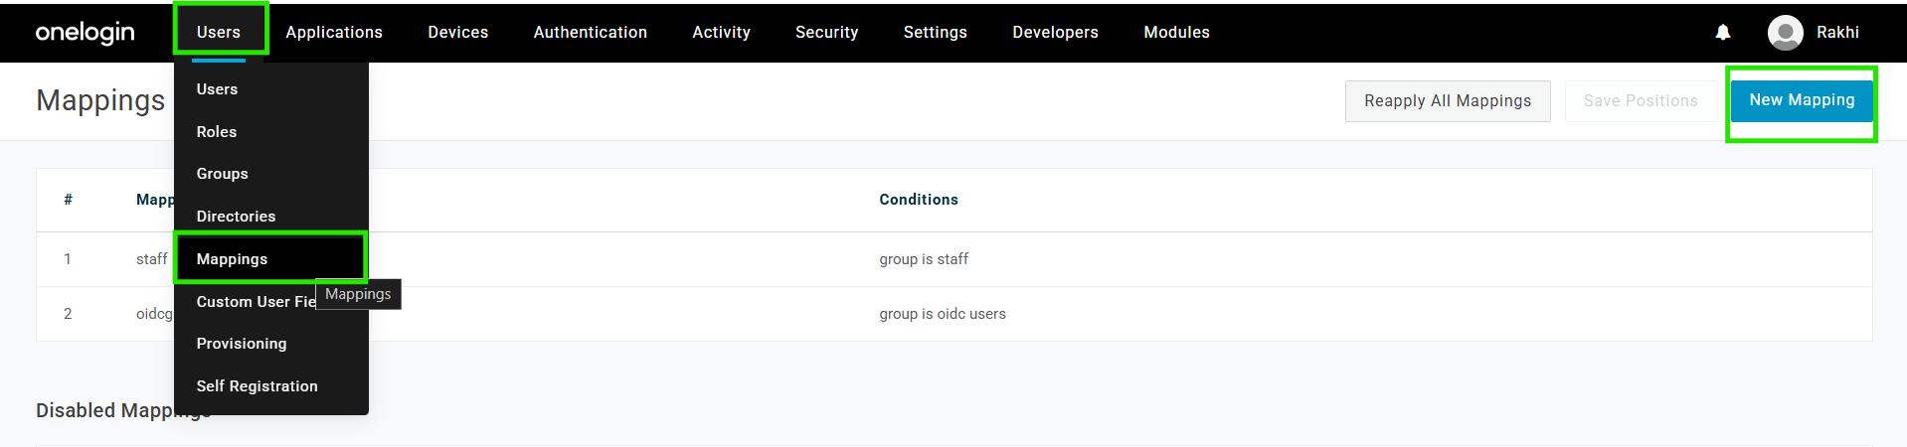Open the Settings menu
Image resolution: width=1907 pixels, height=447 pixels.
936,32
